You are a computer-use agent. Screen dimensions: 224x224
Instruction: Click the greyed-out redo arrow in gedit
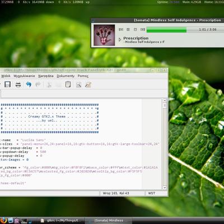pos(38,85)
